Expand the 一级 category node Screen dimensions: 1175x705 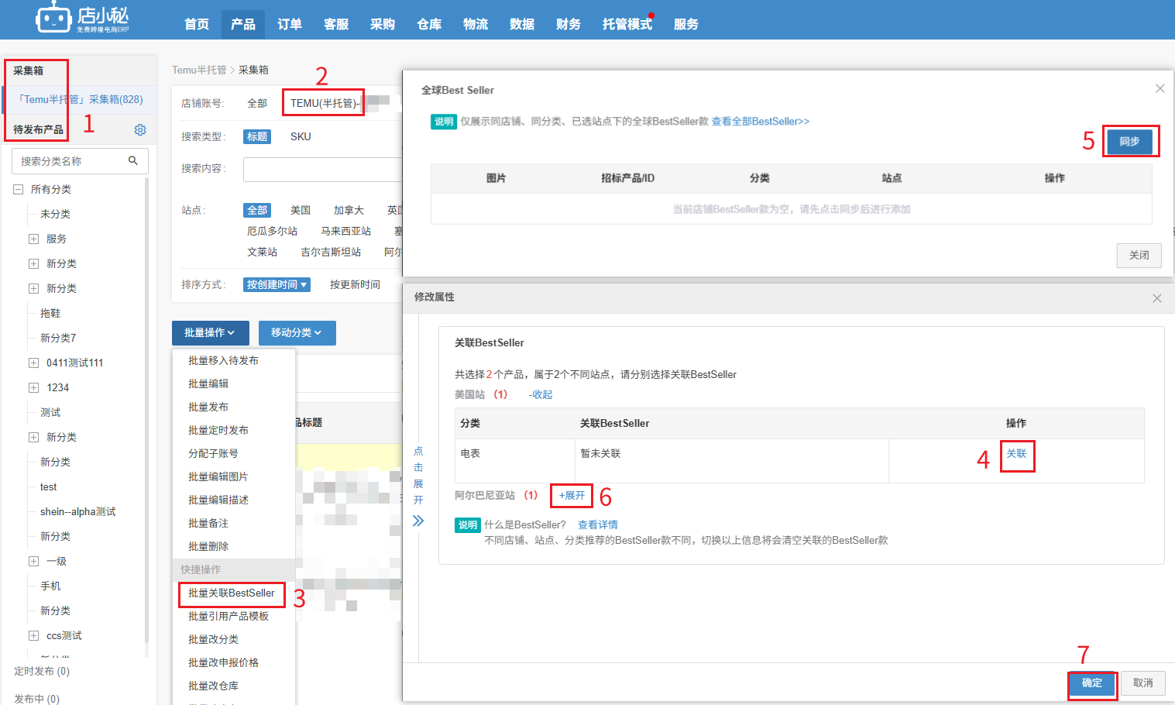coord(33,561)
